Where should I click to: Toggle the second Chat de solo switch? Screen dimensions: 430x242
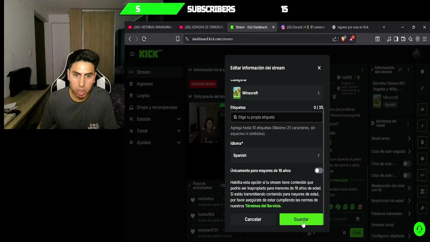click(x=407, y=175)
